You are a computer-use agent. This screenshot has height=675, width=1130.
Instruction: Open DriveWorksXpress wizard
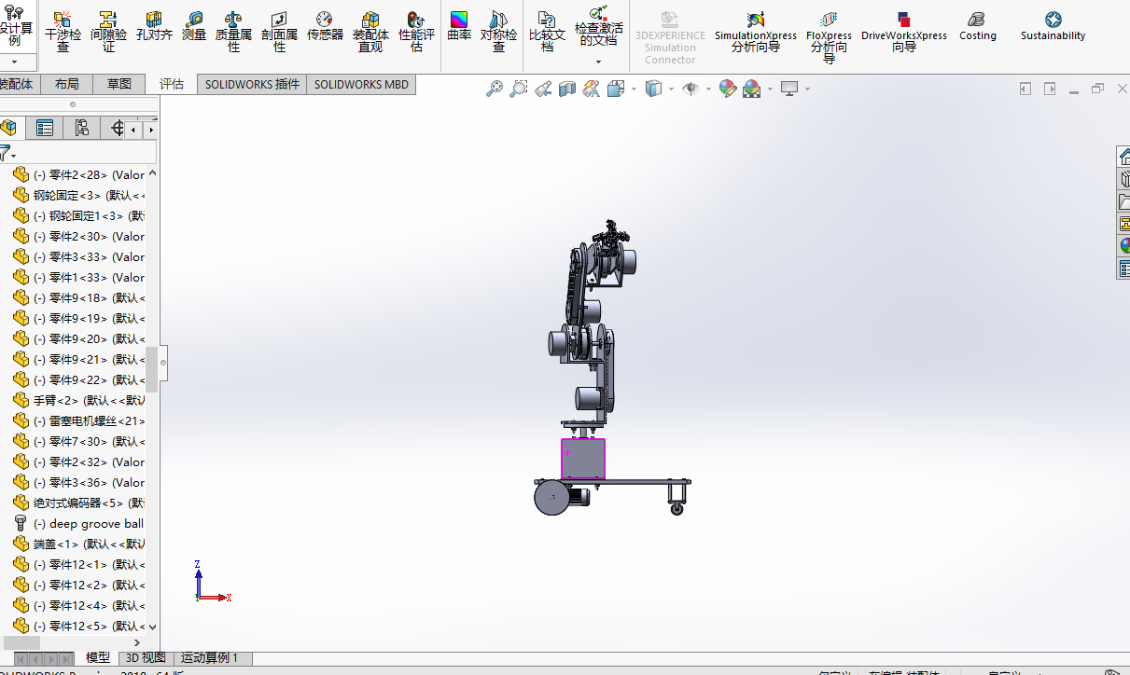click(x=903, y=32)
